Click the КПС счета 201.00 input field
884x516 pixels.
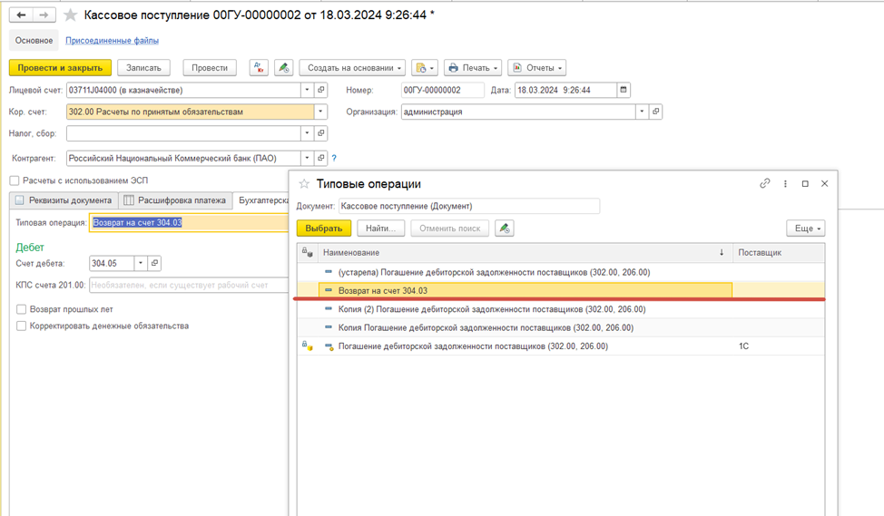click(x=189, y=285)
